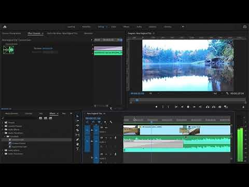Click YUV Effects filter icon in Effects panel
The height and width of the screenshot is (187, 249).
(50, 118)
